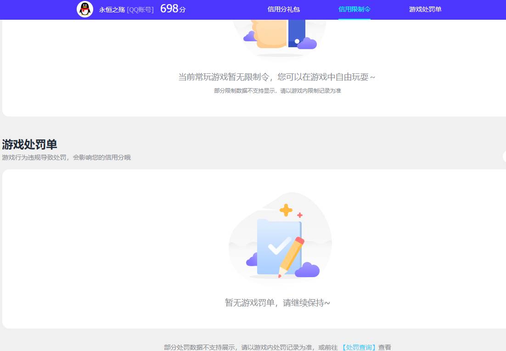
Task: Open the 【处罚查询】 link
Action: 360,347
